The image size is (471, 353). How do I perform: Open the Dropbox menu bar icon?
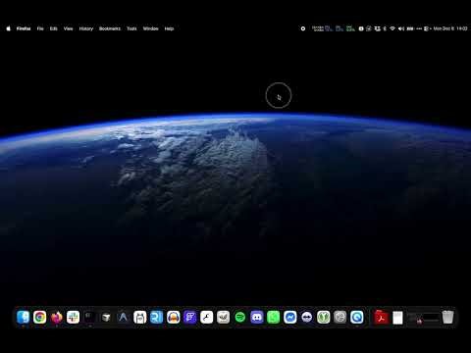click(377, 28)
